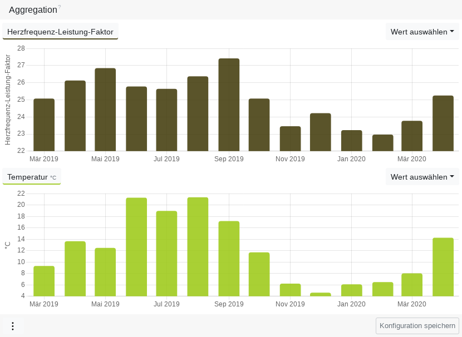
Task: Select the Temperatur °C label
Action: tap(32, 177)
